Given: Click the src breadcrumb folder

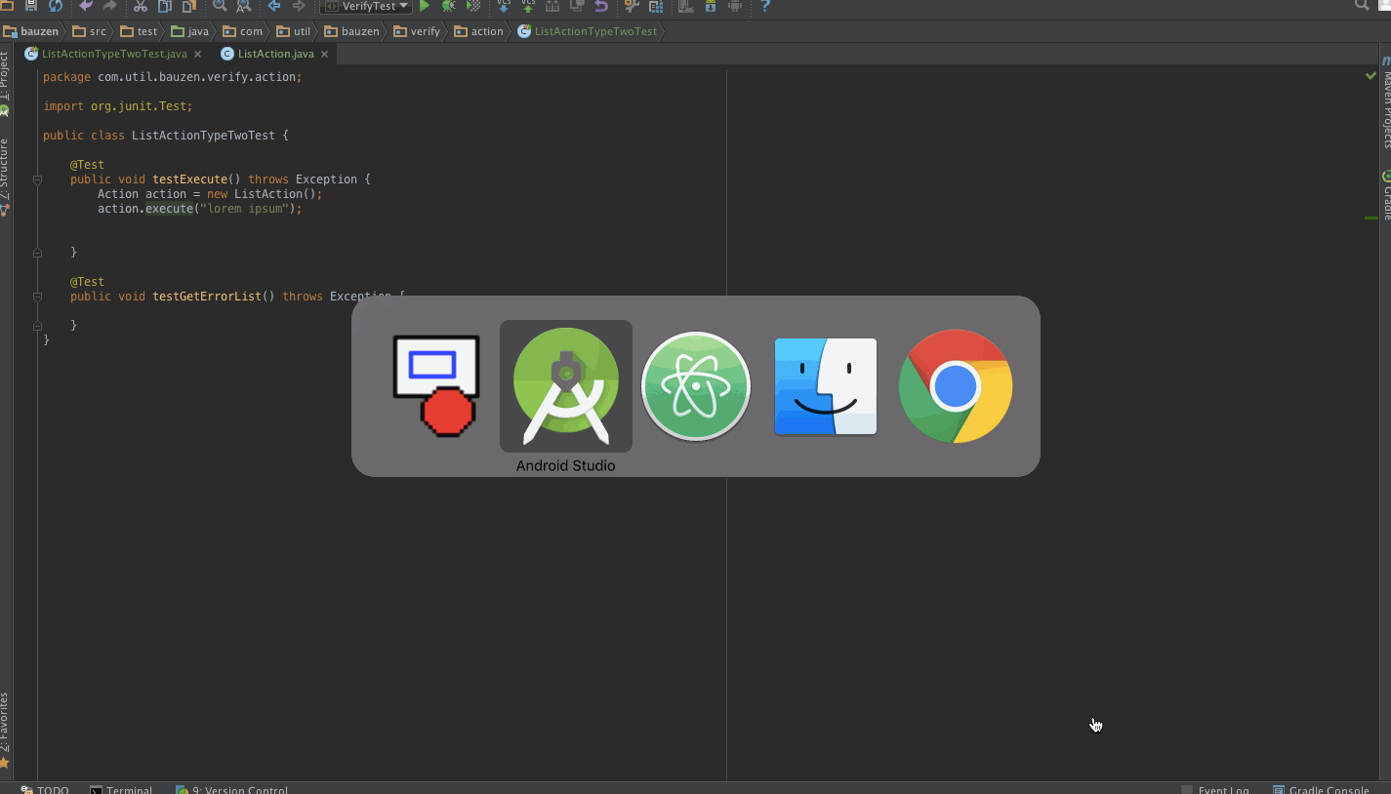Looking at the screenshot, I should [x=90, y=31].
